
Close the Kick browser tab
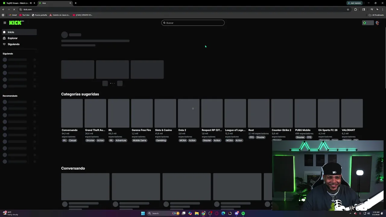point(70,3)
